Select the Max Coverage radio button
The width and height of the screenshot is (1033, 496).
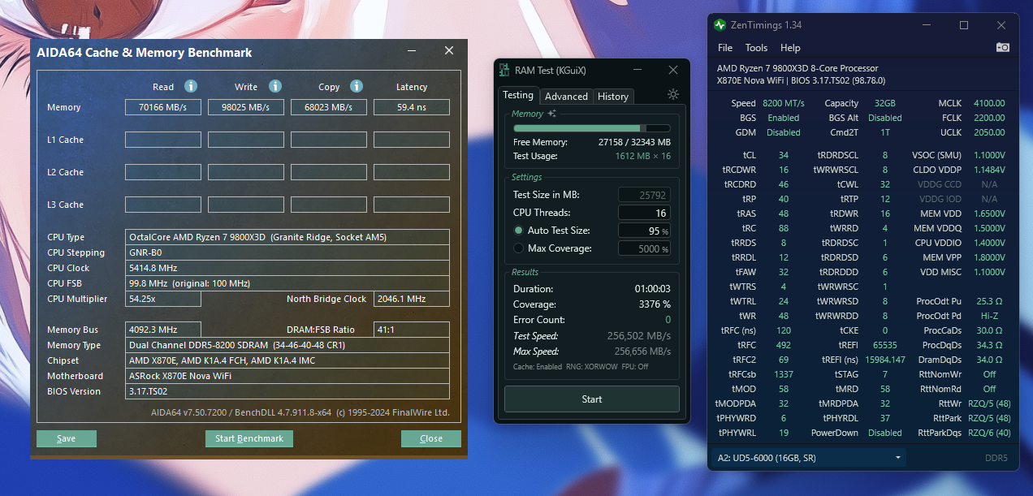click(518, 248)
